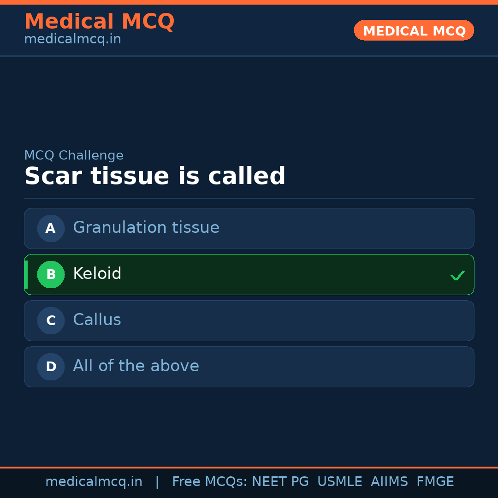Click the FMGE footer label
The image size is (498, 498).
pyautogui.click(x=435, y=481)
